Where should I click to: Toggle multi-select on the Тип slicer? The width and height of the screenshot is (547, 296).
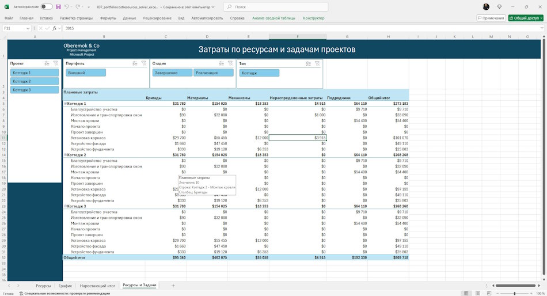[309, 63]
